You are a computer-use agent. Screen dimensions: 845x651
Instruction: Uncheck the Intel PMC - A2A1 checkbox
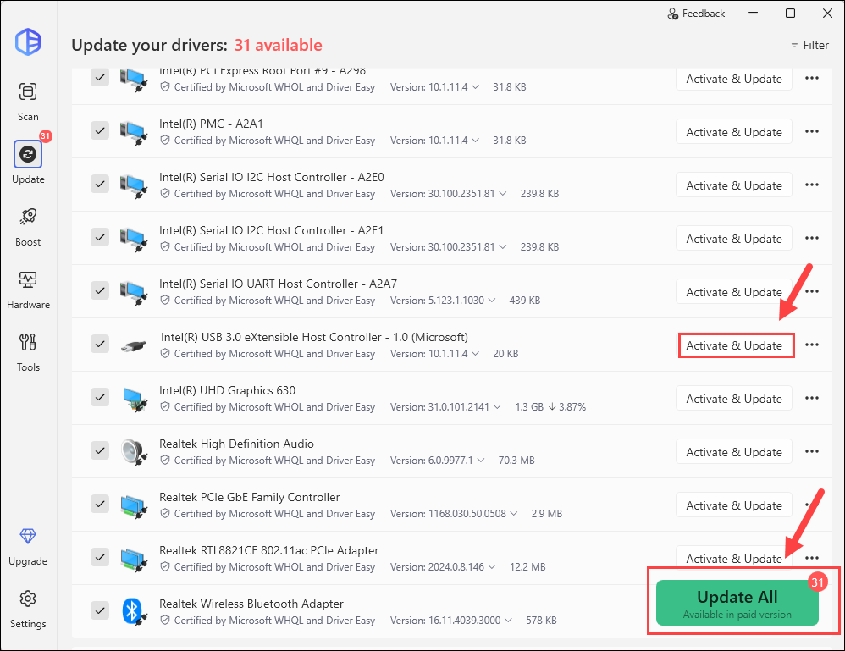pos(100,130)
